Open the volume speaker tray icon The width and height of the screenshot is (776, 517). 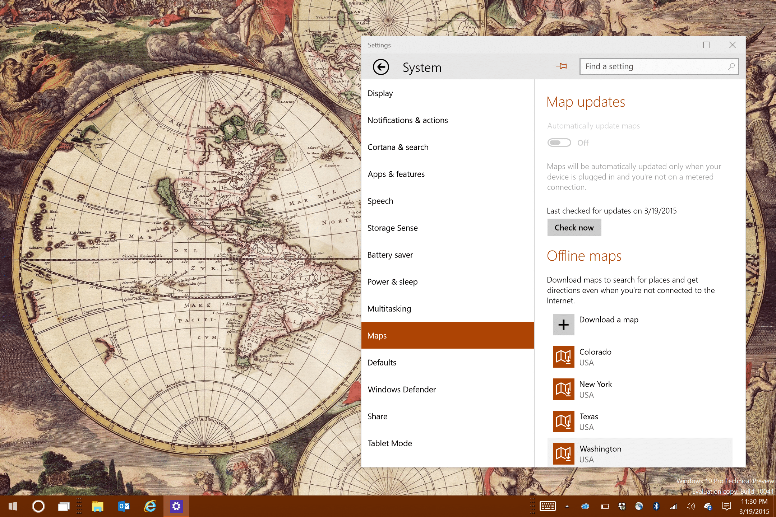[690, 506]
